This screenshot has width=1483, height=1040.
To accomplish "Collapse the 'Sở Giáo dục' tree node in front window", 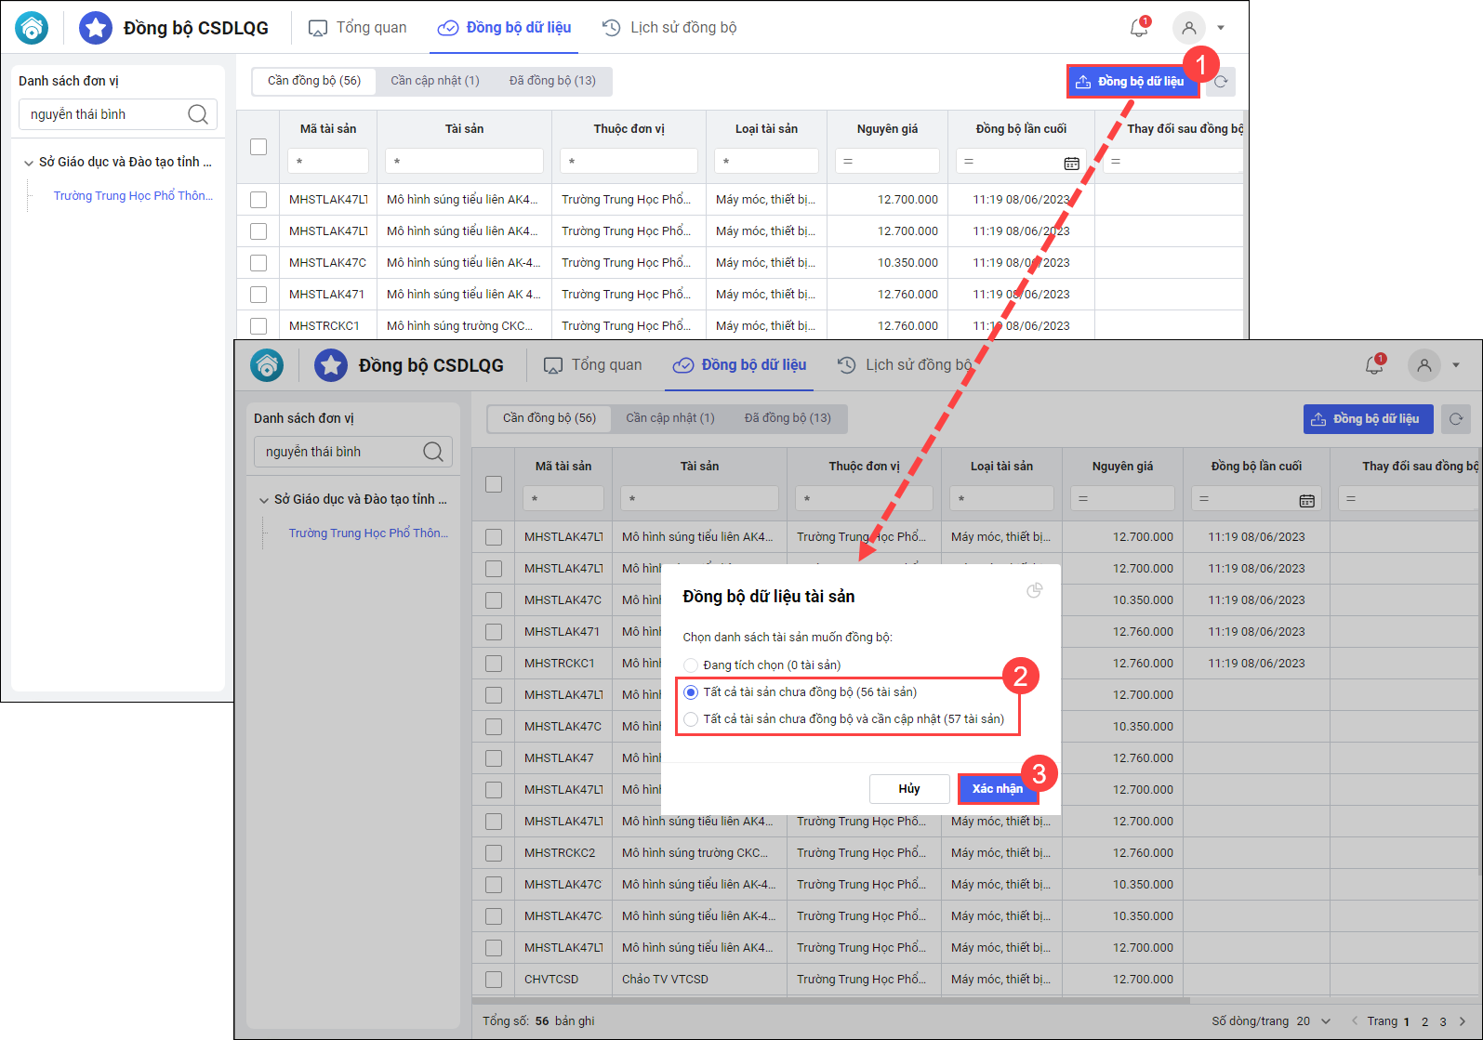I will [263, 500].
